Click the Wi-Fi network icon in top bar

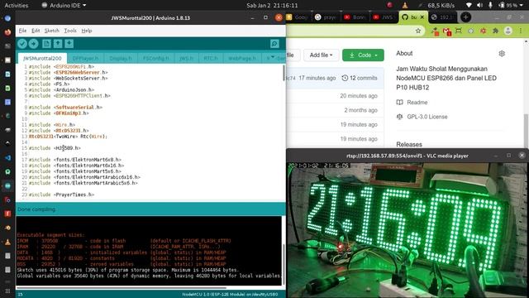click(x=469, y=6)
